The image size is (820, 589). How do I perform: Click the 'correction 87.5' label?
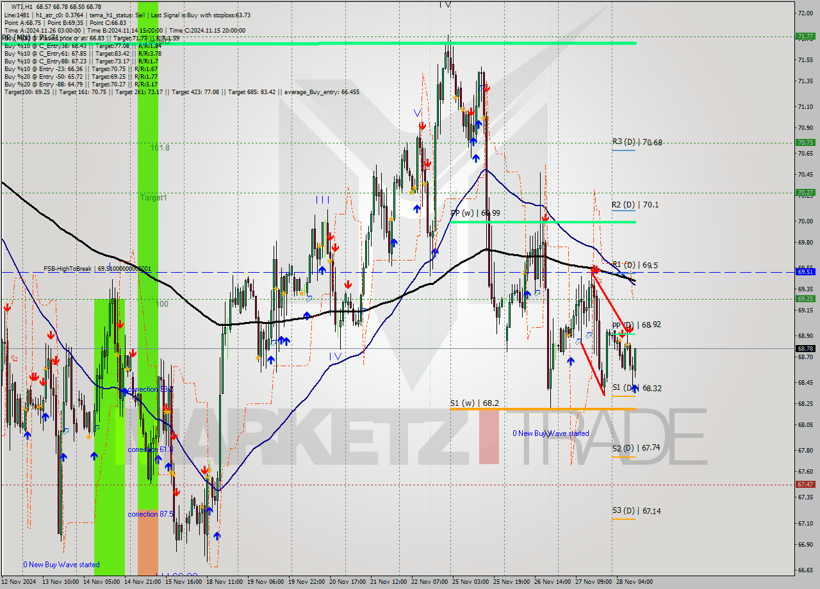(x=150, y=514)
